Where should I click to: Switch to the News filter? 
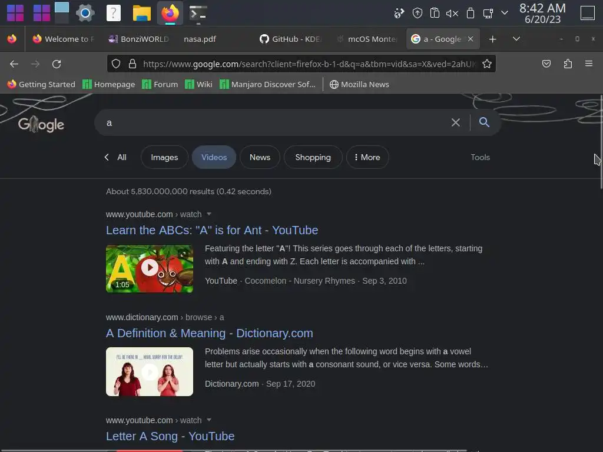click(260, 157)
